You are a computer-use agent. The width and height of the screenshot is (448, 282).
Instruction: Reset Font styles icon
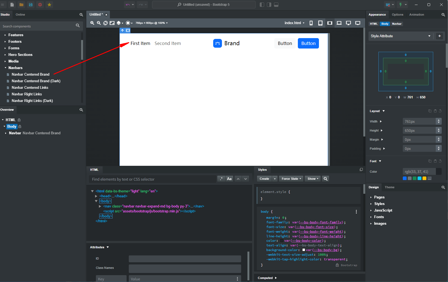[x=440, y=161]
